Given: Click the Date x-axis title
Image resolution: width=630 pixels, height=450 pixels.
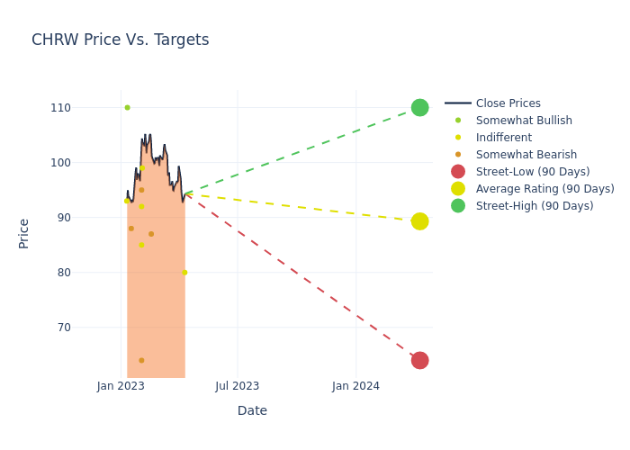Looking at the screenshot, I should point(252,410).
